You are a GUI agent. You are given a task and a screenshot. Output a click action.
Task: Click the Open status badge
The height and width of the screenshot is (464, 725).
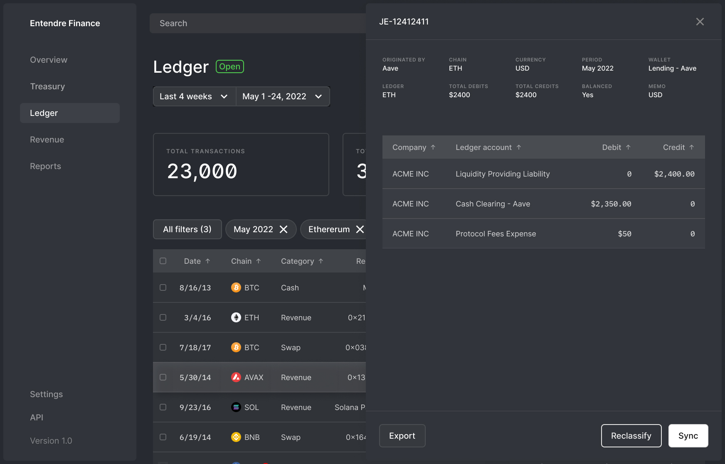229,66
